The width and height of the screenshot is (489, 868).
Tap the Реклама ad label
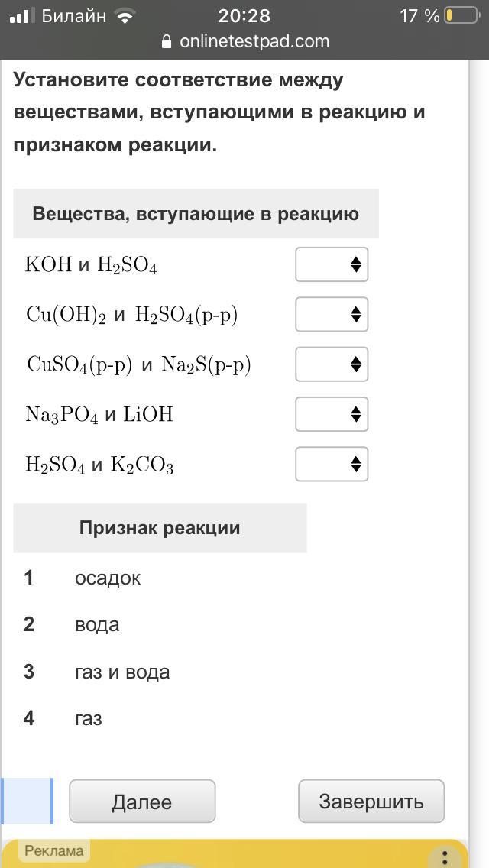click(x=53, y=850)
